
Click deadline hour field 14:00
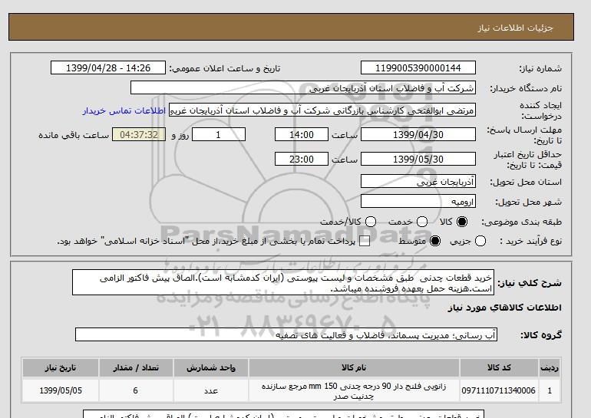[x=302, y=134]
